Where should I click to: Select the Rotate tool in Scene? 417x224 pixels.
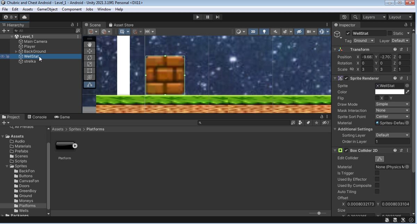coord(89,58)
